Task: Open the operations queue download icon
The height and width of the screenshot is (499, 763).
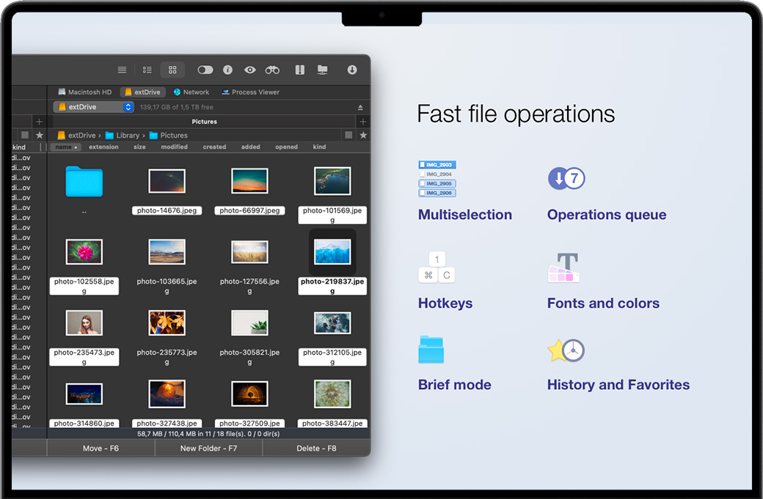Action: pos(352,70)
